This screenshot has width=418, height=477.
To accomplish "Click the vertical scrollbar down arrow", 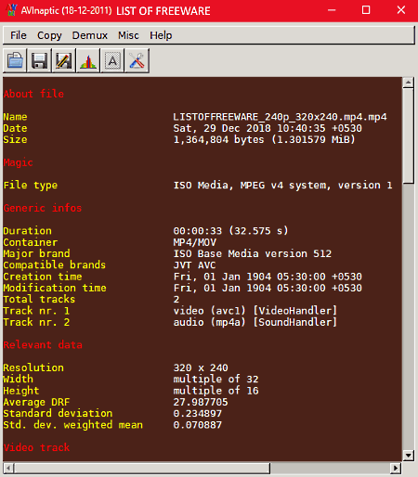I will 408,456.
